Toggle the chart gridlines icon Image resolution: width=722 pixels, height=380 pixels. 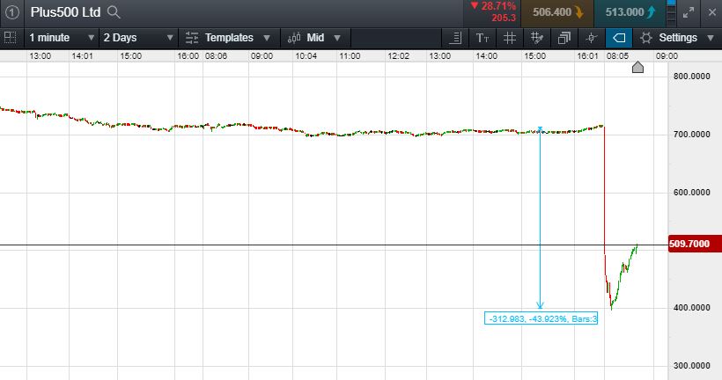click(x=509, y=38)
